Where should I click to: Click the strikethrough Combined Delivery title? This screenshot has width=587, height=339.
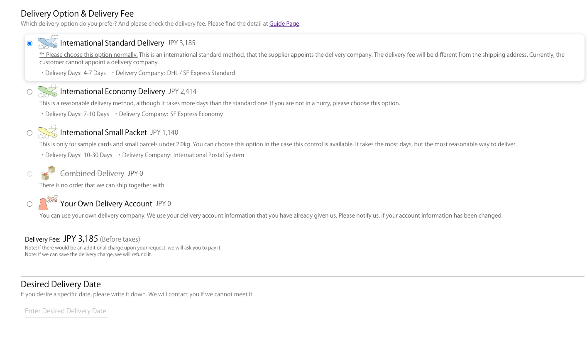tap(92, 174)
